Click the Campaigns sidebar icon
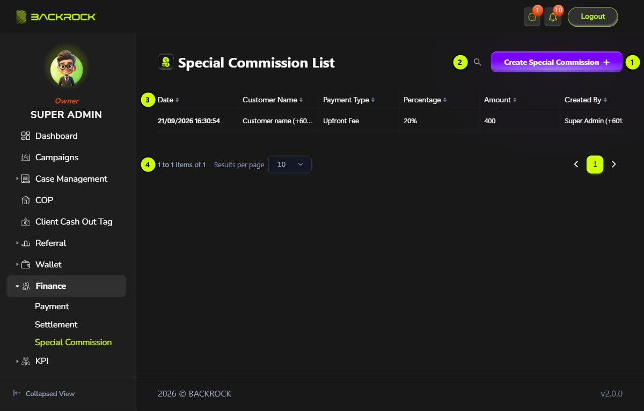644x411 pixels. (26, 158)
